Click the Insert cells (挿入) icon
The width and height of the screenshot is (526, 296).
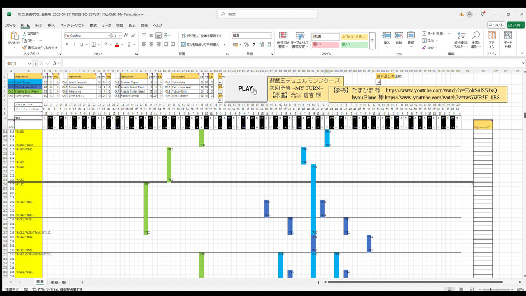coord(387,36)
